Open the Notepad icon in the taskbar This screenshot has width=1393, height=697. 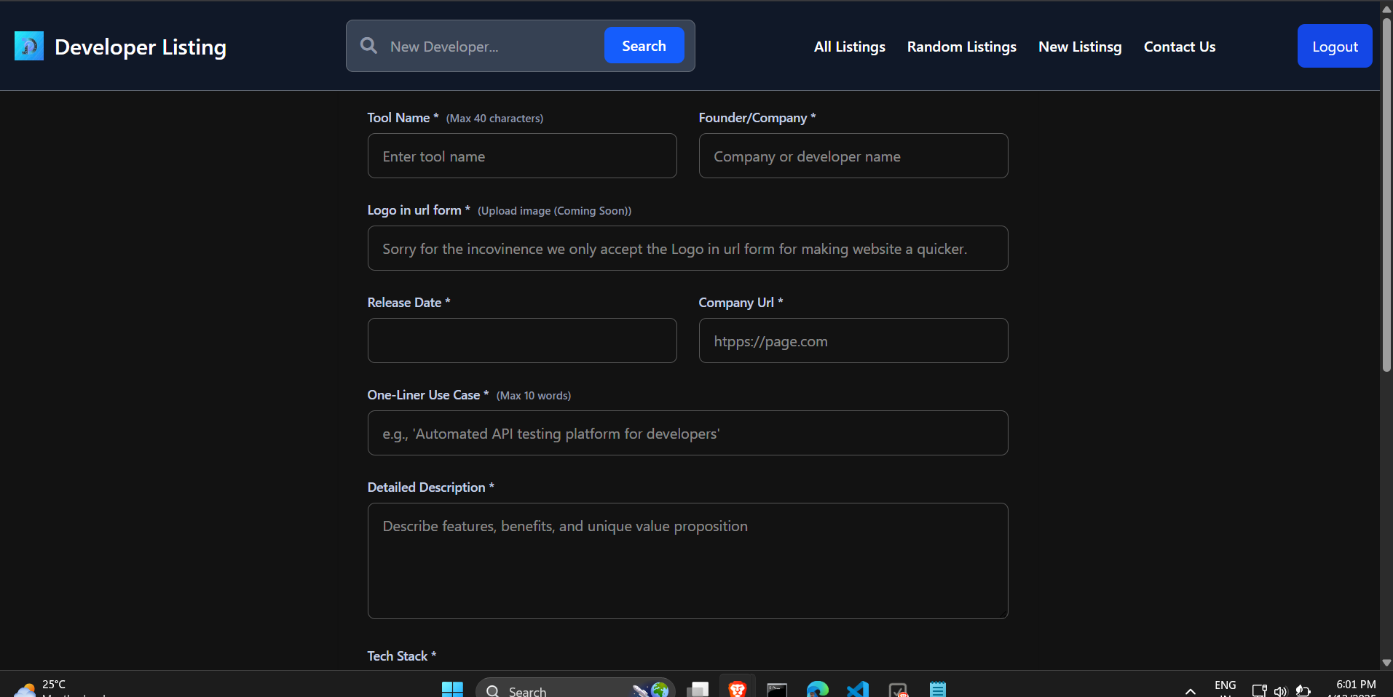[x=937, y=690]
